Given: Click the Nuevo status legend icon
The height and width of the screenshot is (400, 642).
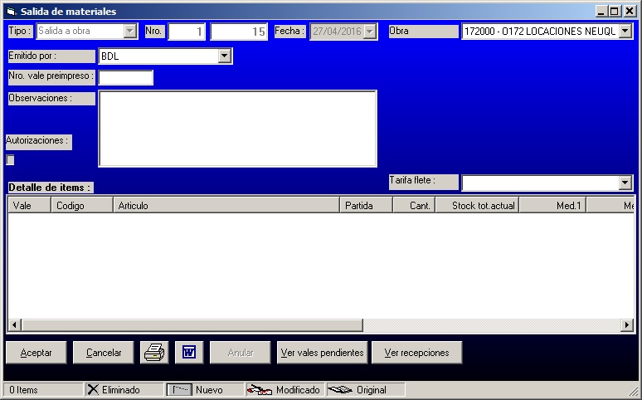Looking at the screenshot, I should 181,390.
